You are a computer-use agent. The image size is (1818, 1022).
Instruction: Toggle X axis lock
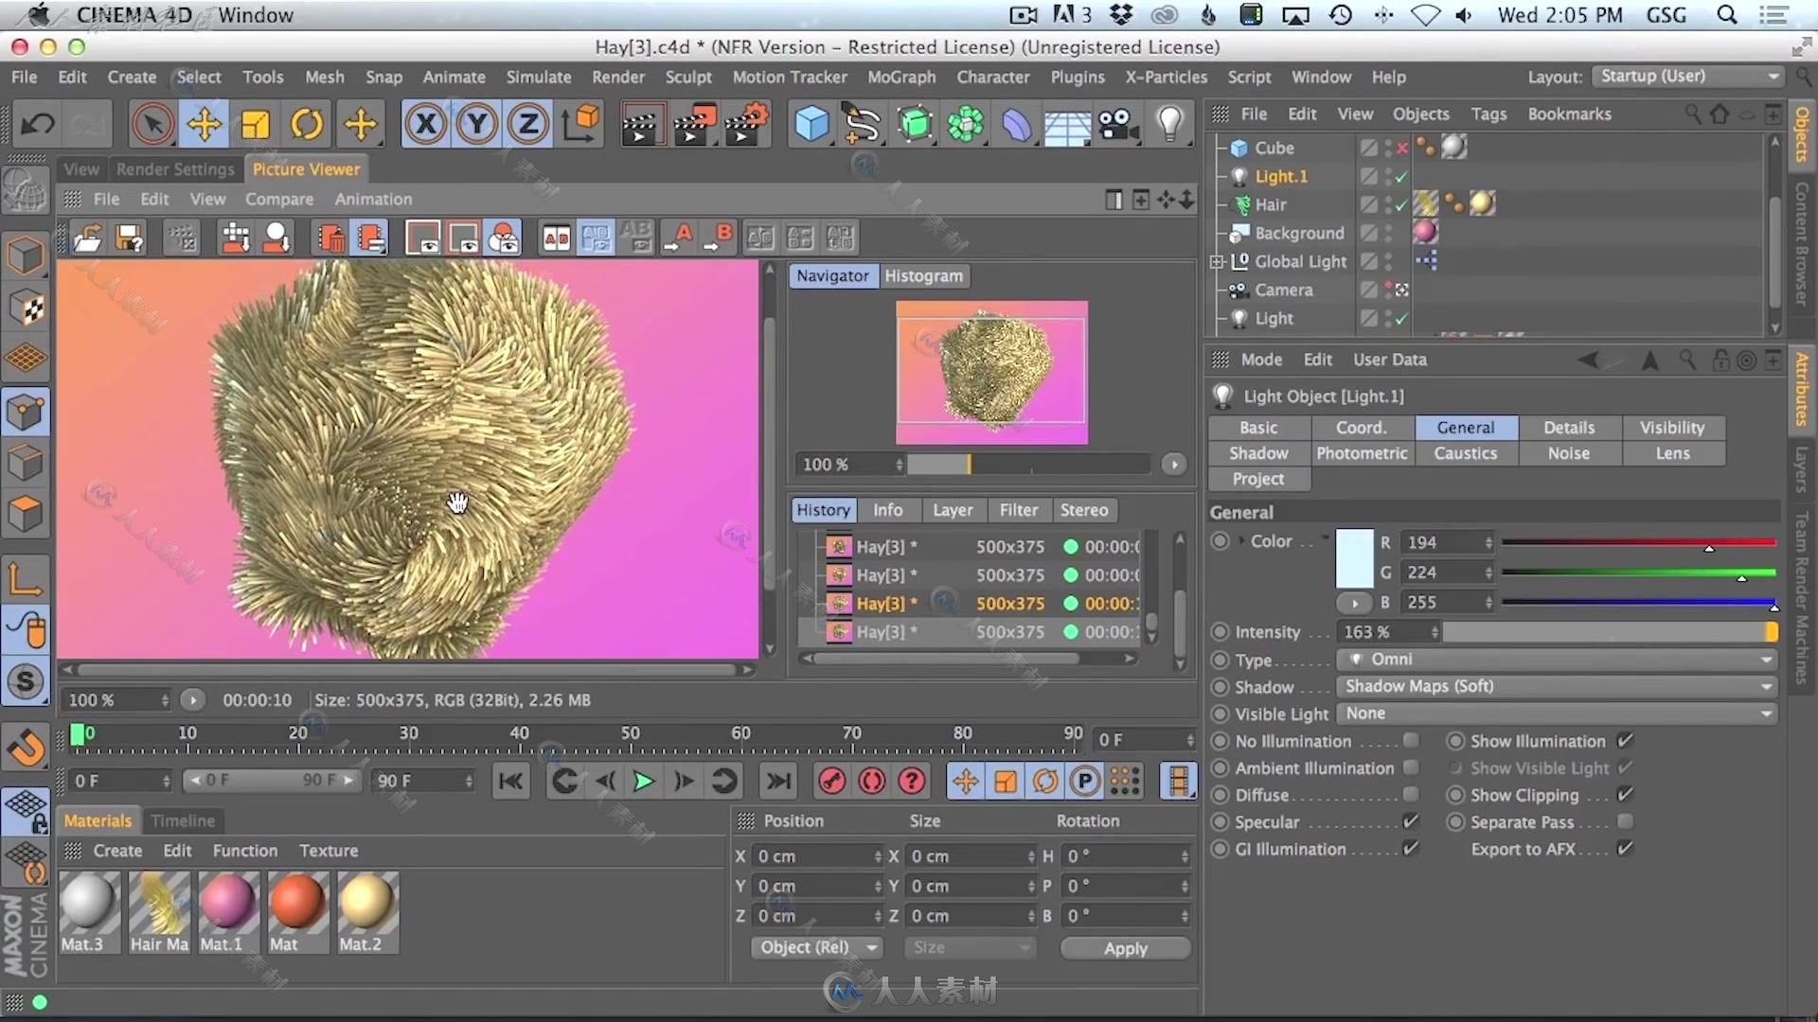click(x=426, y=124)
